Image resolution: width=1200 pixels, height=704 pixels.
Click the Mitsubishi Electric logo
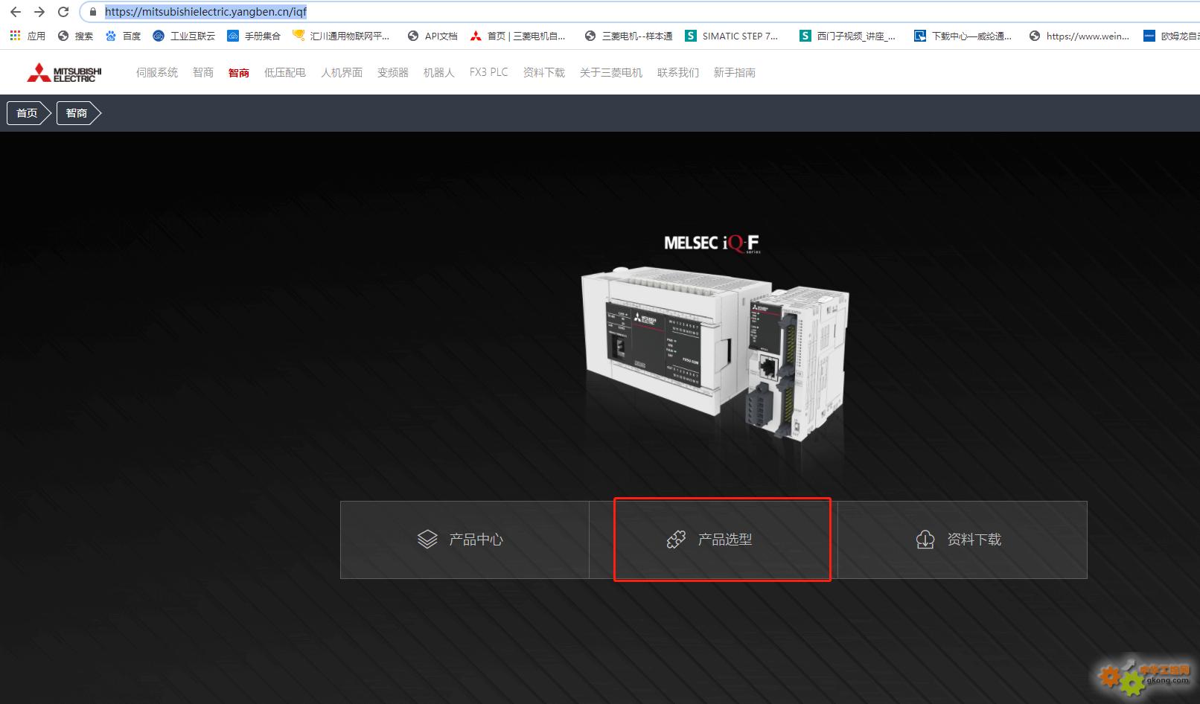pos(64,73)
